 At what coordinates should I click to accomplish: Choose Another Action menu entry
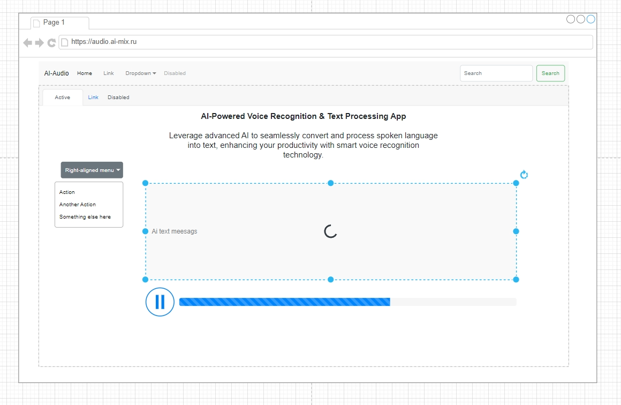77,205
